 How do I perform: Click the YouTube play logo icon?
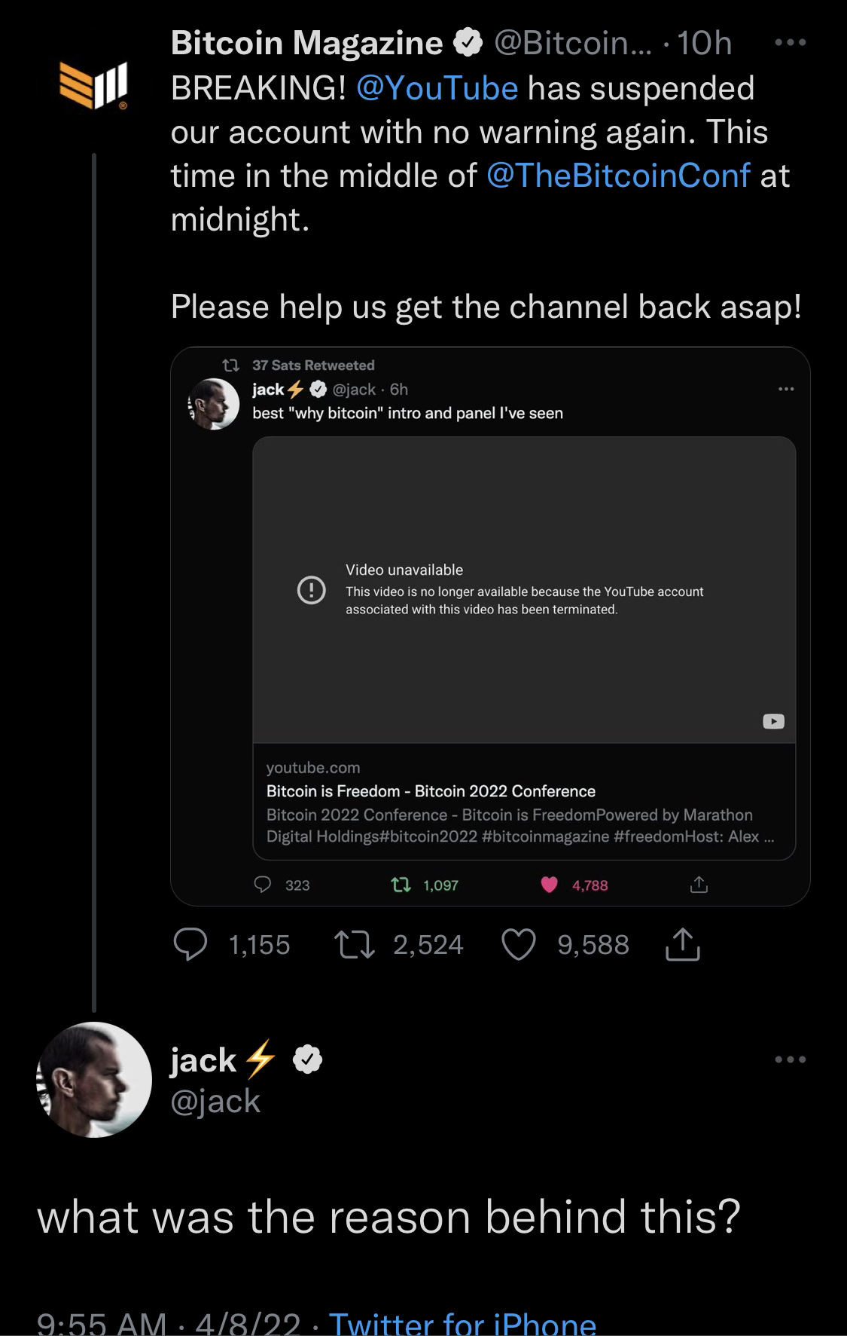(773, 721)
